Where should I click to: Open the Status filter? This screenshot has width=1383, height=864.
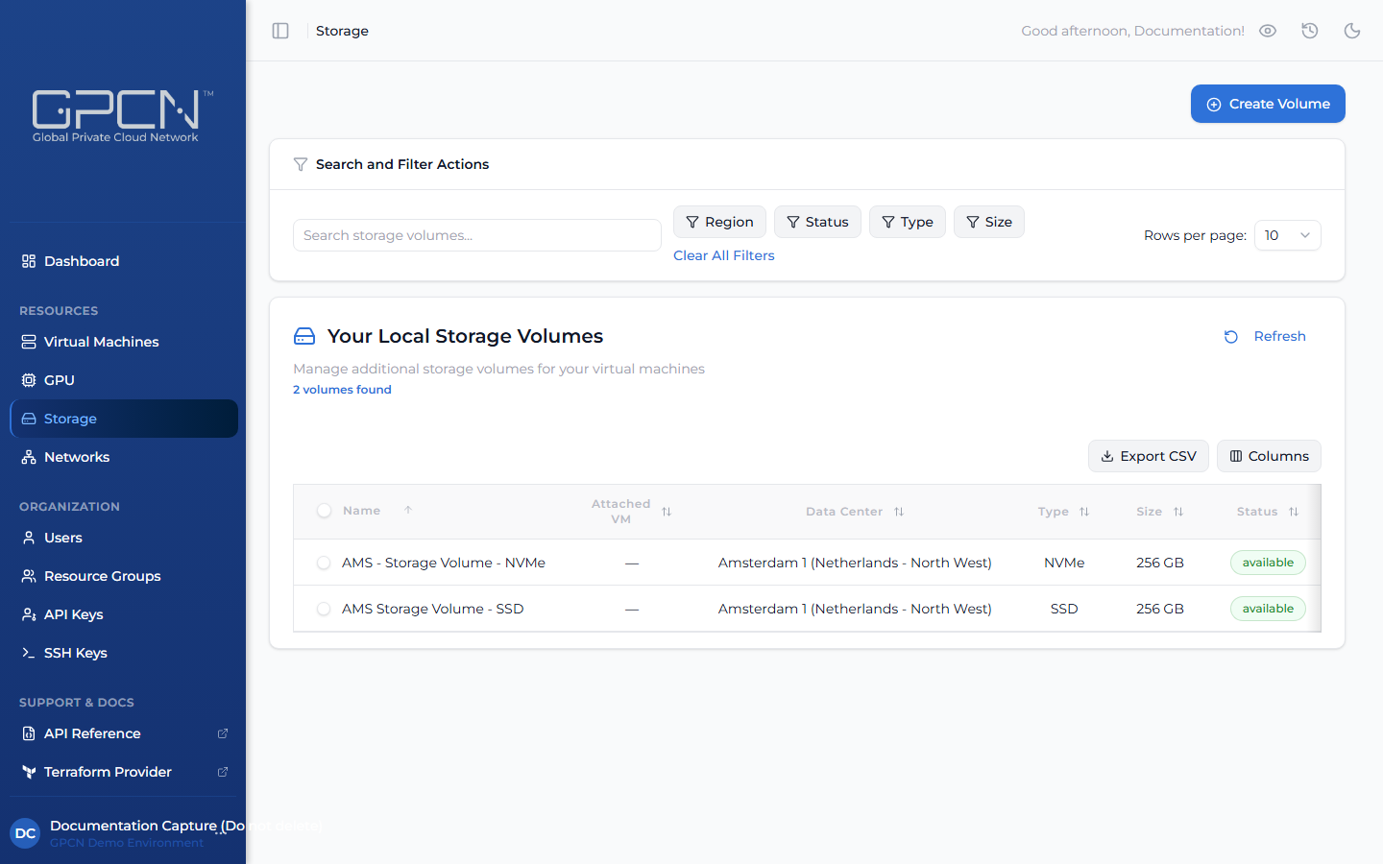click(x=817, y=222)
